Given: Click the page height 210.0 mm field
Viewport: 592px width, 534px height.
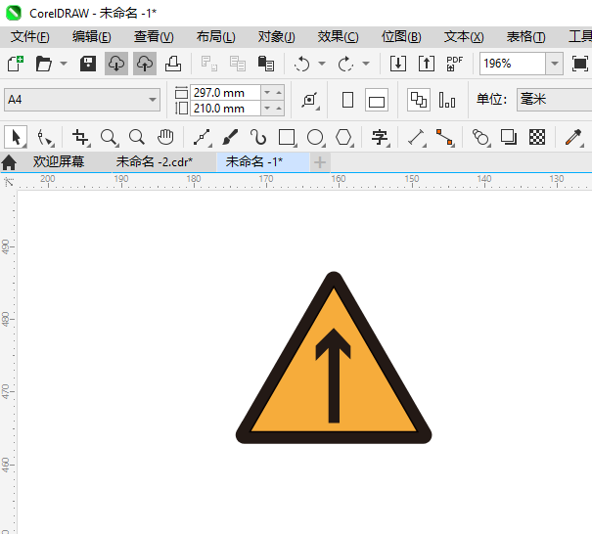Looking at the screenshot, I should coord(225,109).
